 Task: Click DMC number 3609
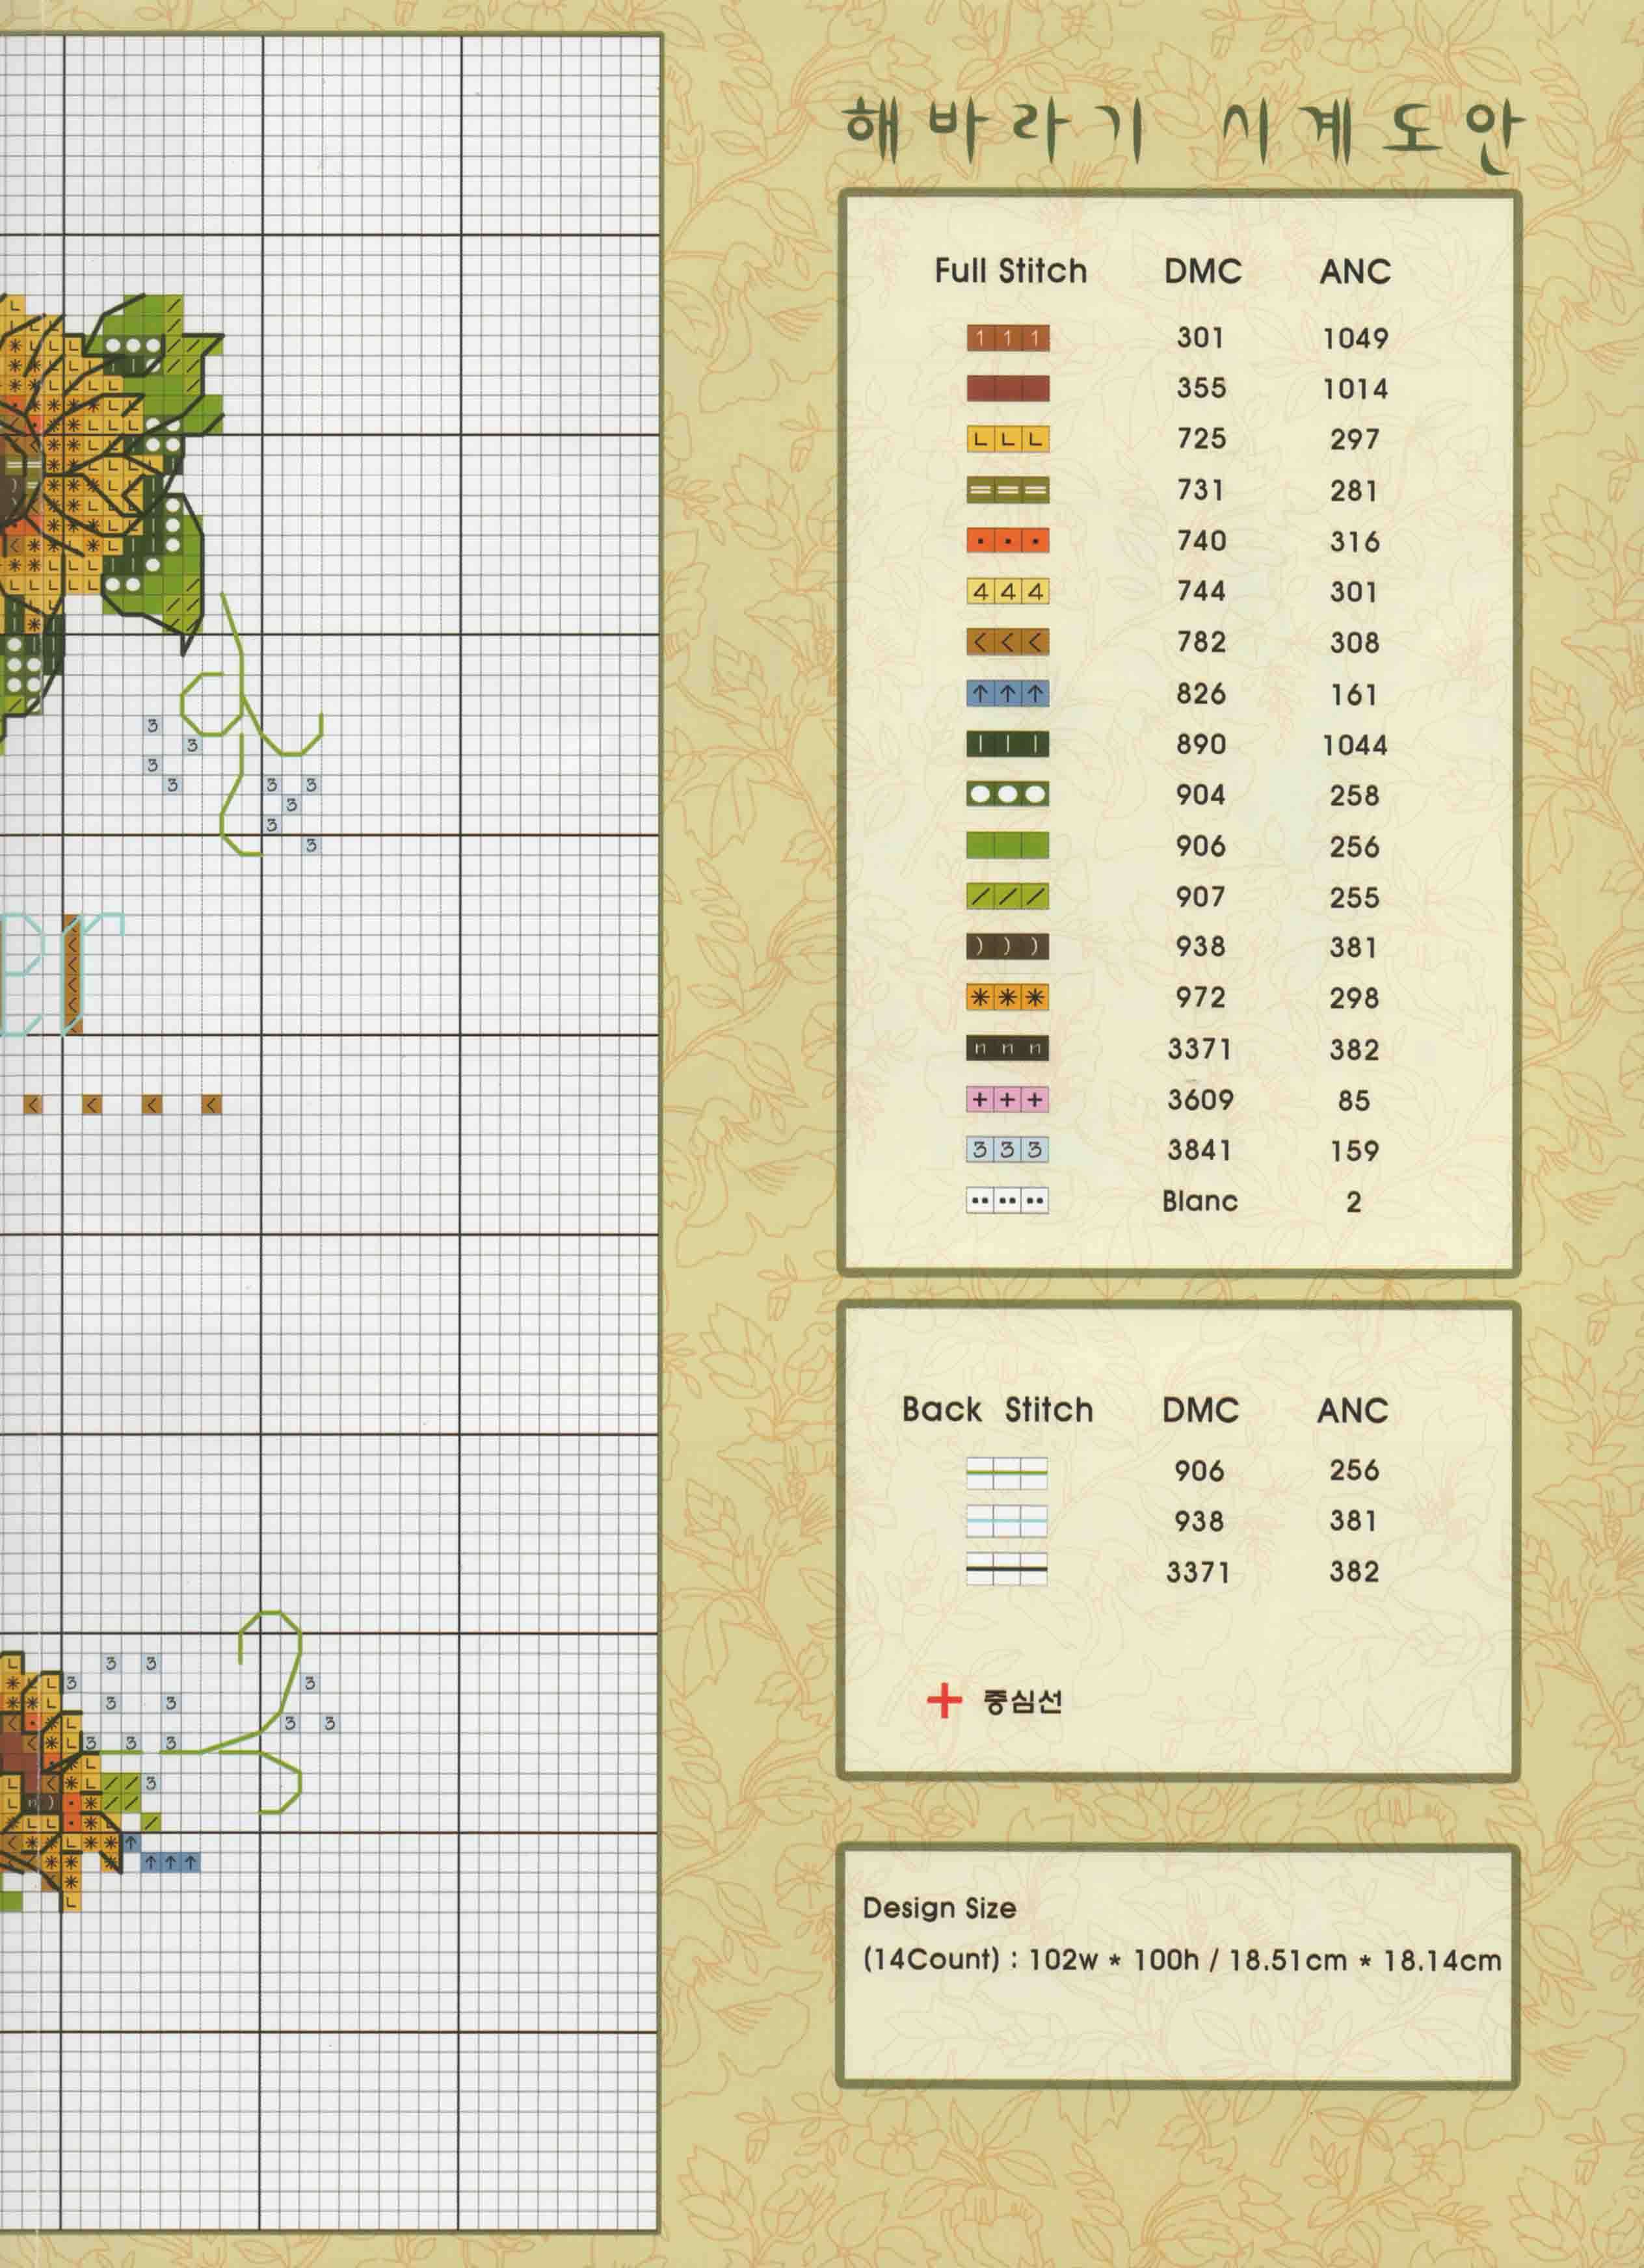click(x=1200, y=1100)
